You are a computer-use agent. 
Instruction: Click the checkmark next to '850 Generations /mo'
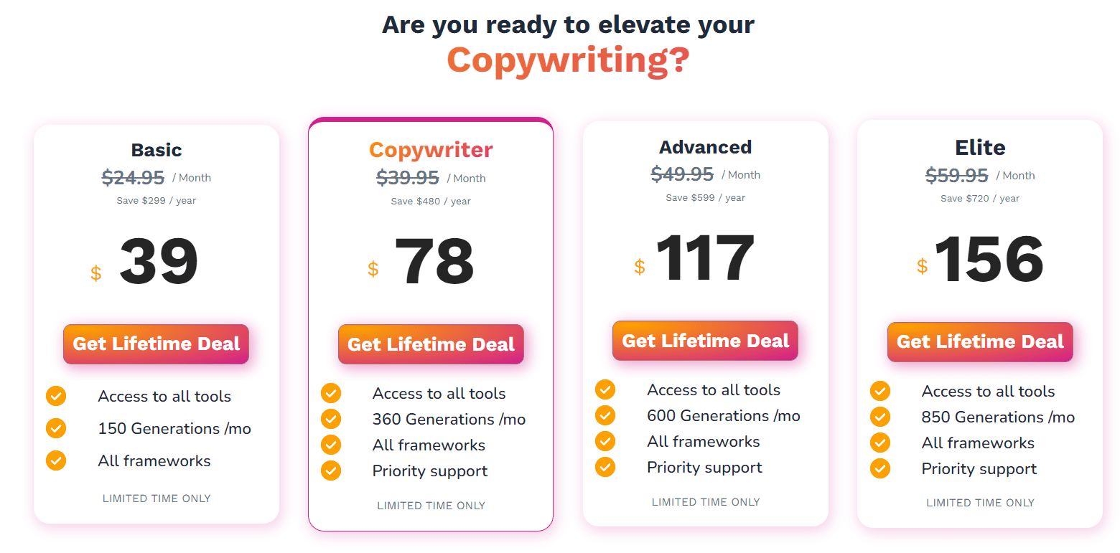(880, 416)
